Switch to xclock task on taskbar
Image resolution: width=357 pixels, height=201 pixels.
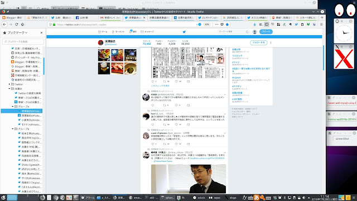[x=199, y=198]
